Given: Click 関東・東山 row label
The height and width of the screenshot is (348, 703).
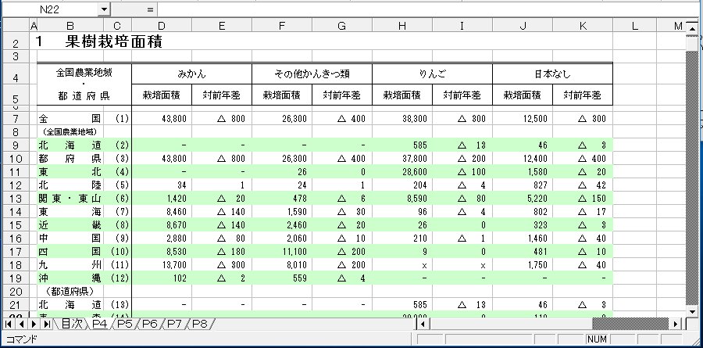Looking at the screenshot, I should [70, 199].
